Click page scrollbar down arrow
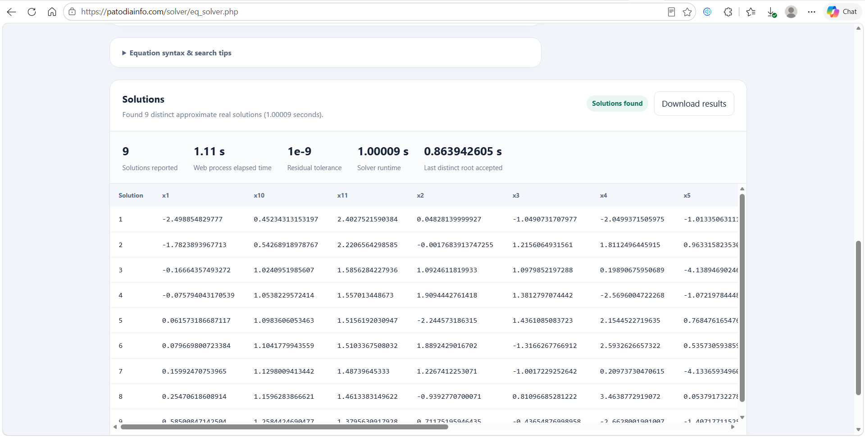The height and width of the screenshot is (437, 865). 858,430
